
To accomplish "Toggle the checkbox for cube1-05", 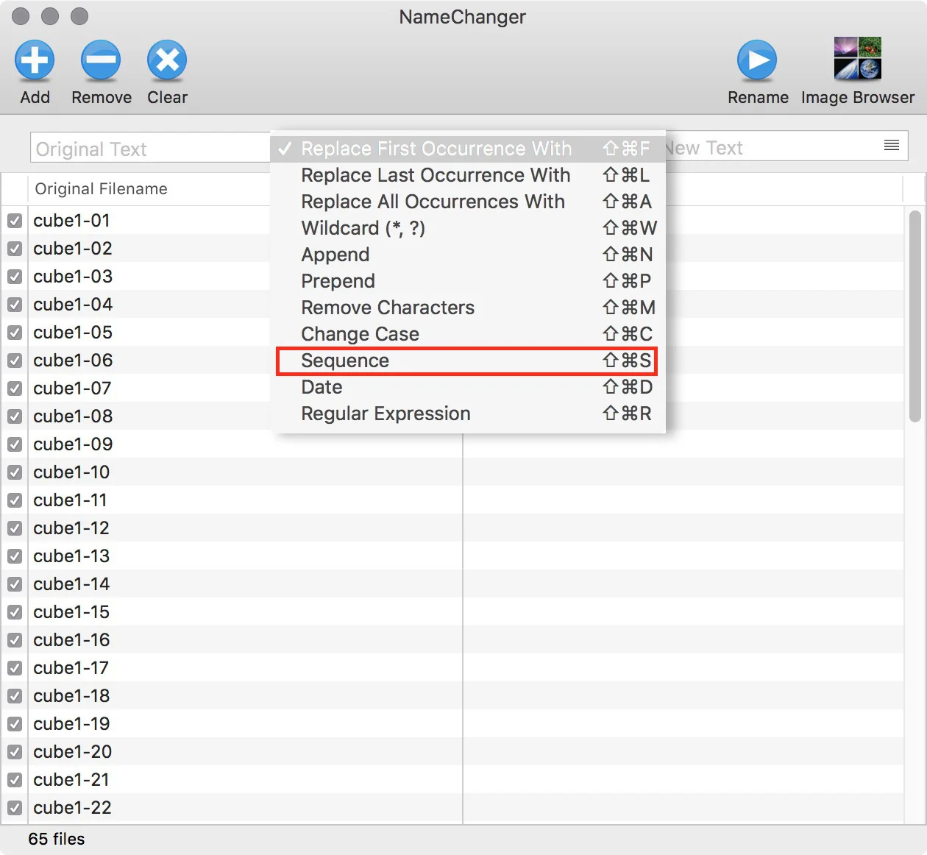I will click(x=15, y=333).
